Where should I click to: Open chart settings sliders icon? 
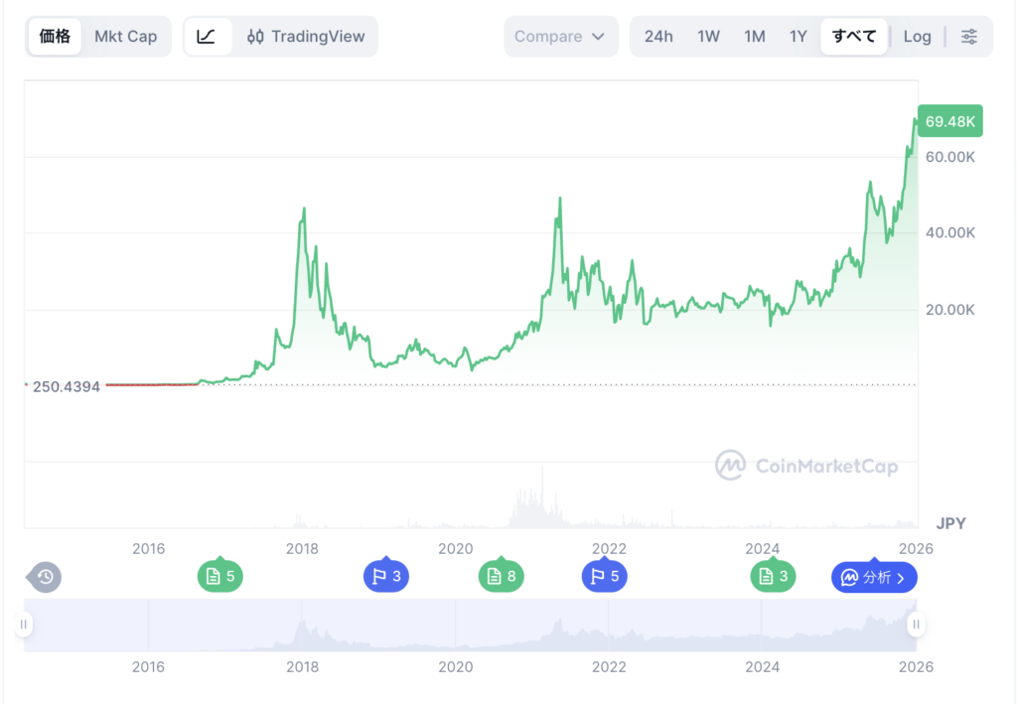pyautogui.click(x=969, y=37)
